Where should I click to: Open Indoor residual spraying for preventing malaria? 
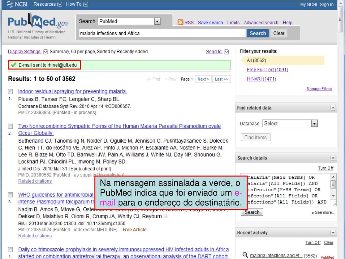point(73,91)
